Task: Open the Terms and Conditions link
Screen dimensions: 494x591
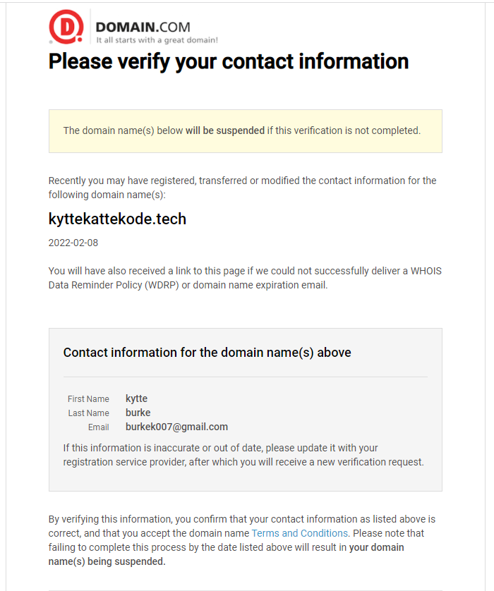Action: (x=300, y=533)
